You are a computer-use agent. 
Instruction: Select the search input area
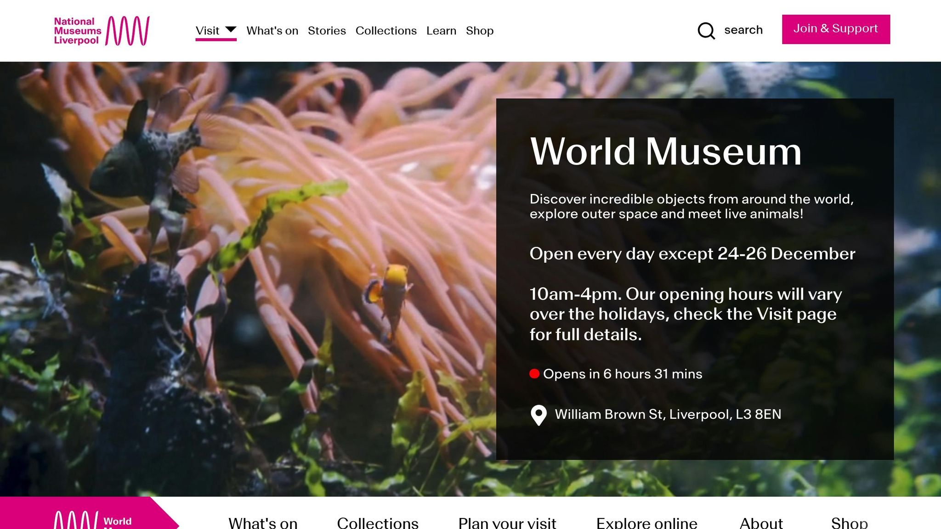[x=743, y=29]
